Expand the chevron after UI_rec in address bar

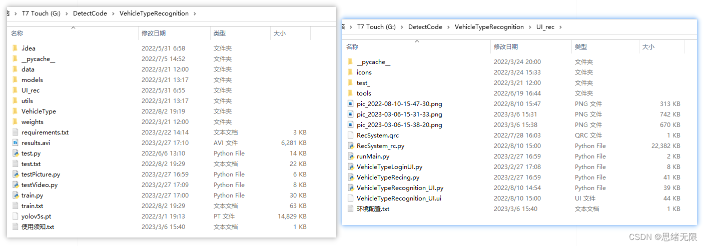tap(560, 27)
